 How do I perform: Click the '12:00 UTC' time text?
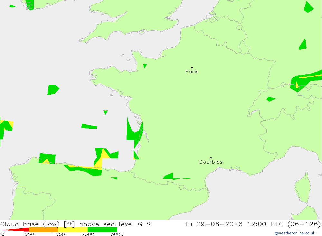[x=265, y=224]
